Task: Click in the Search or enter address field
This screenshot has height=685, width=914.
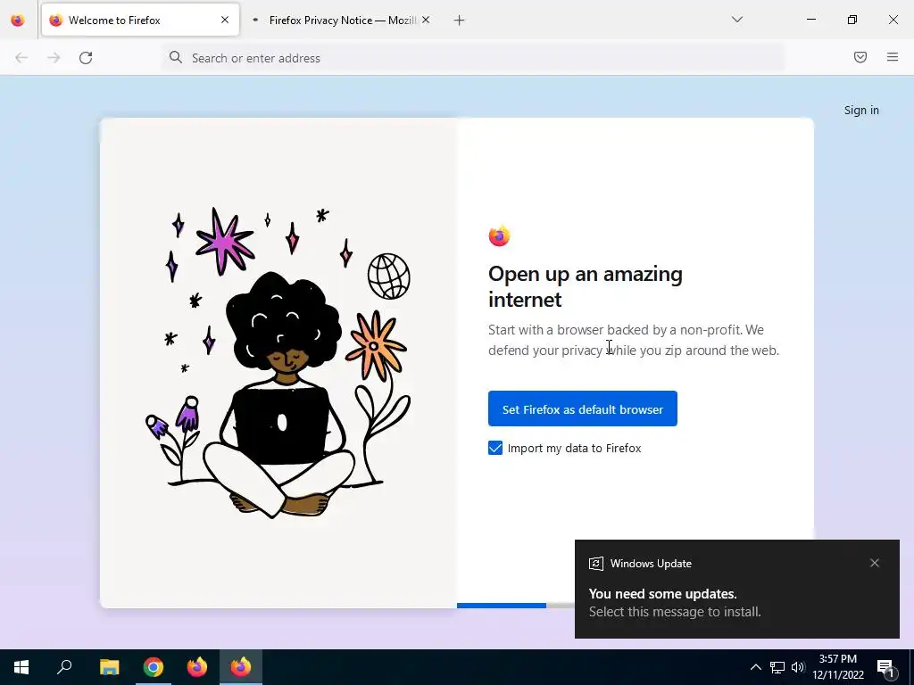Action: tap(473, 58)
